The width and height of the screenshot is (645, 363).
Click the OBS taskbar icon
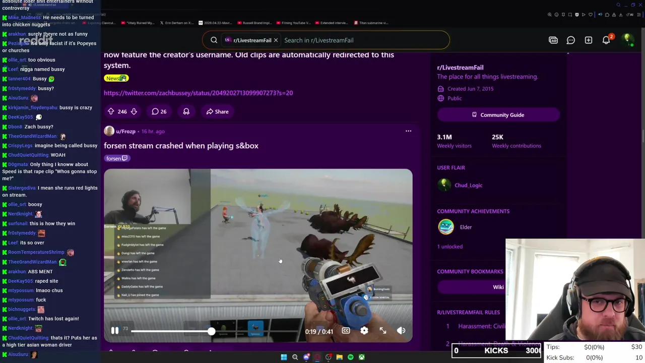click(328, 357)
